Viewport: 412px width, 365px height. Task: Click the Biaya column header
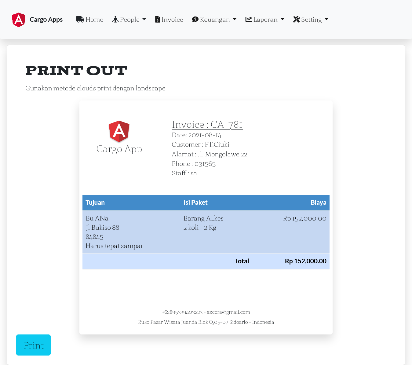point(319,203)
